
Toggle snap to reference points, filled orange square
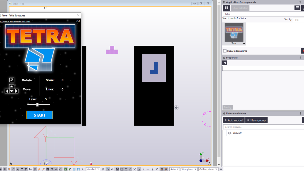162,169
